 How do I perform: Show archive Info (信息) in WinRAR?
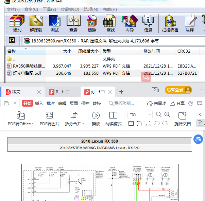148,24
